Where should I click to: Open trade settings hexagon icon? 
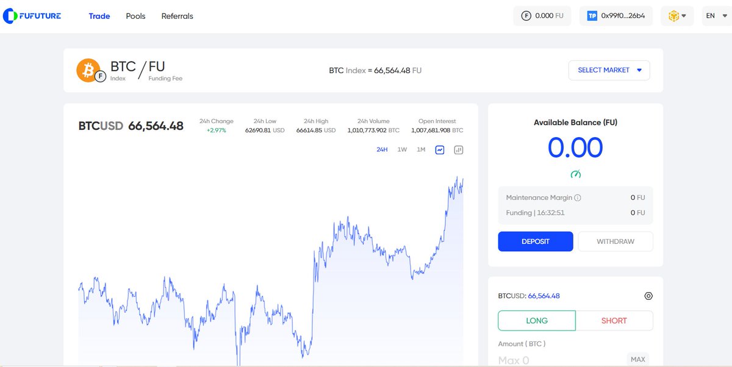648,296
